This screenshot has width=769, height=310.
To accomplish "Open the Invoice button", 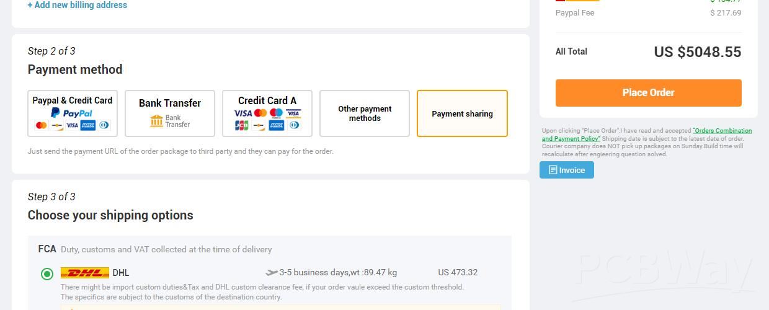I will pyautogui.click(x=567, y=170).
